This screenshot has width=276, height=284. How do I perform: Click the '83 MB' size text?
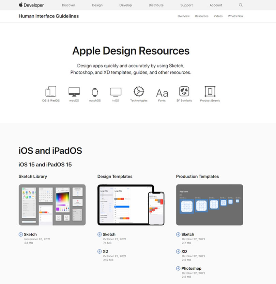29,243
